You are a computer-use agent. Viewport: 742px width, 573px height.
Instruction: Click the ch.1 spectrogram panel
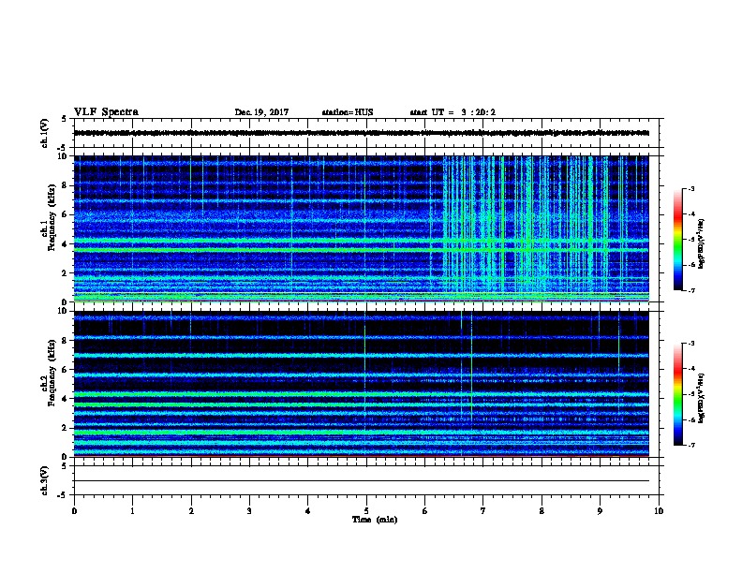[x=362, y=228]
